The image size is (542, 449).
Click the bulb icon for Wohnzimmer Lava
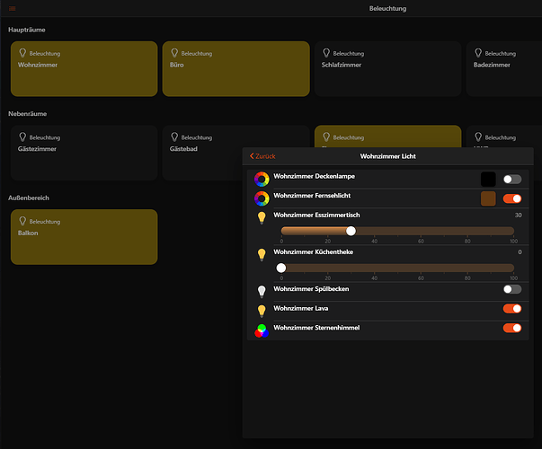(262, 310)
